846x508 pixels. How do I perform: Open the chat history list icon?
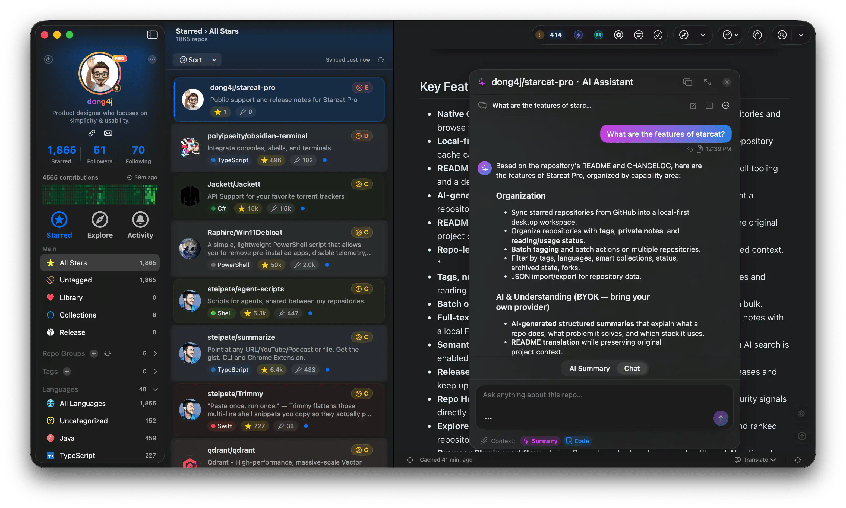coord(709,106)
